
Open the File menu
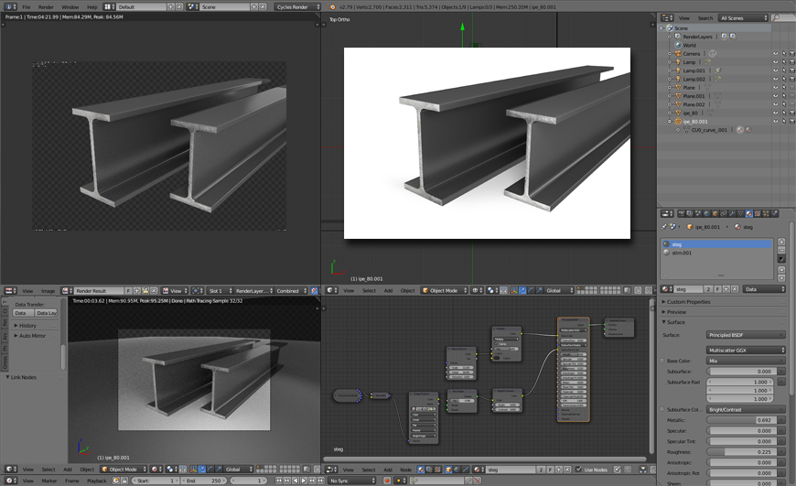click(27, 7)
